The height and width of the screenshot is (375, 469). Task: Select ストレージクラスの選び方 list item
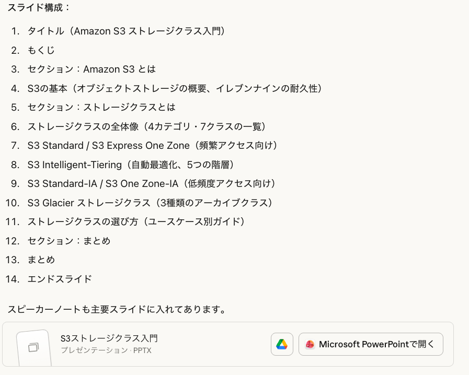click(136, 221)
